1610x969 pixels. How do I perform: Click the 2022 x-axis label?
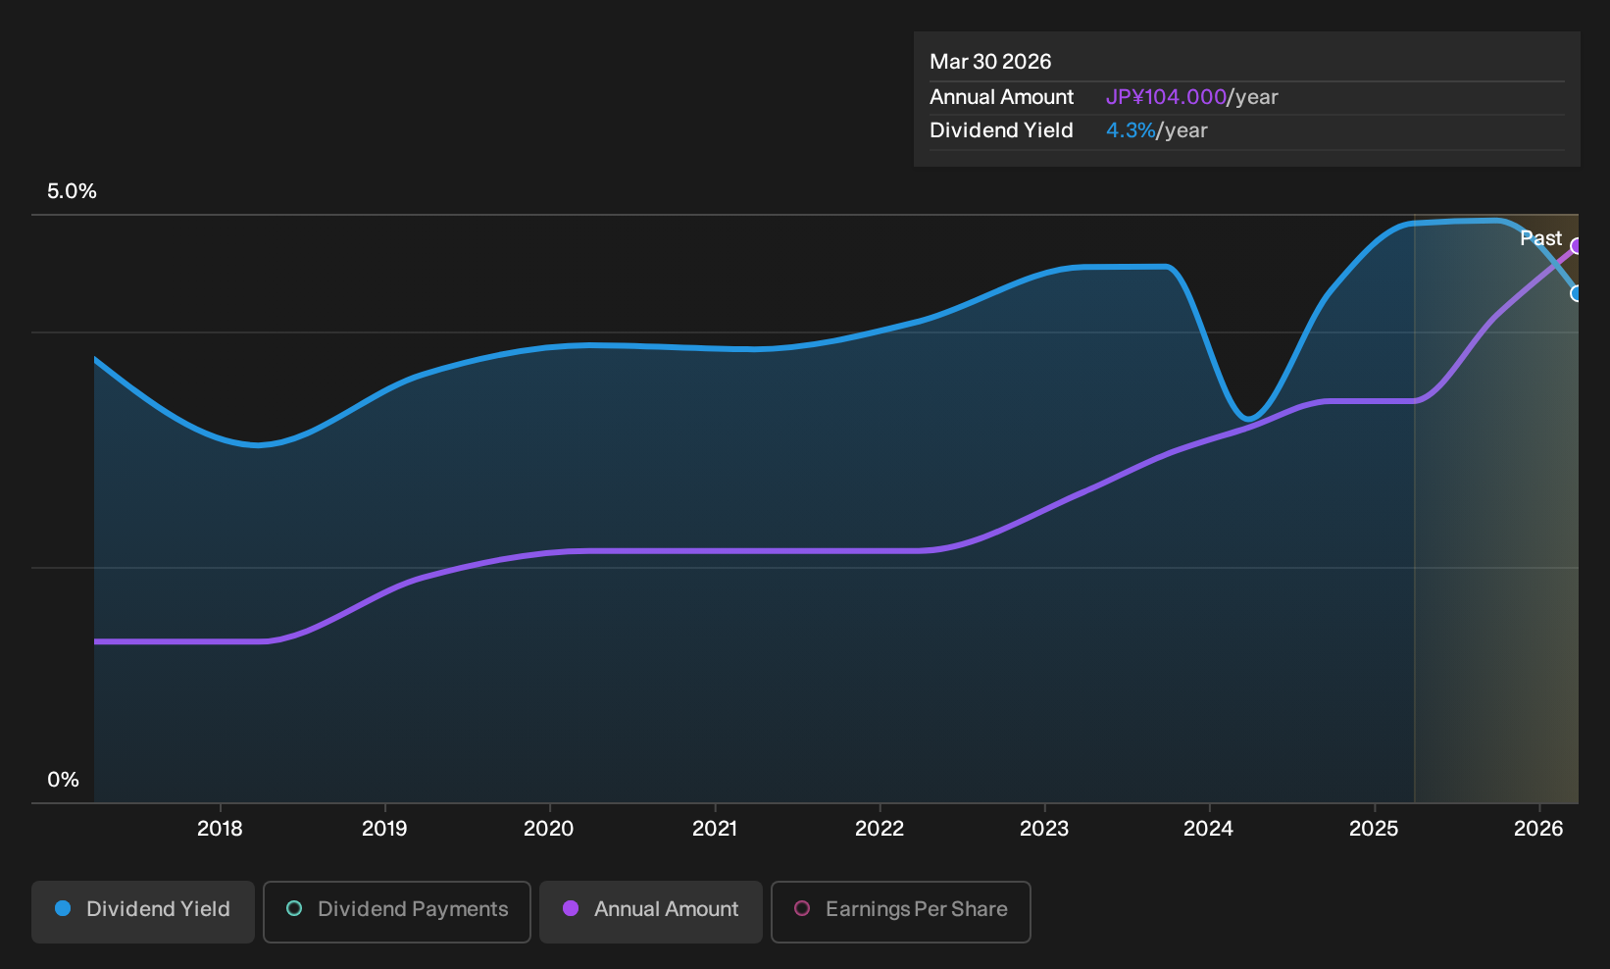(880, 829)
